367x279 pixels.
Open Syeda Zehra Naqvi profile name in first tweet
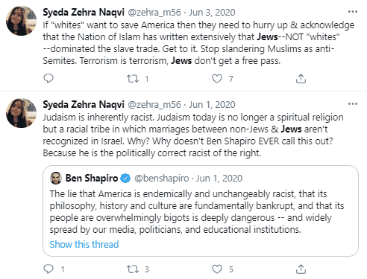84,12
